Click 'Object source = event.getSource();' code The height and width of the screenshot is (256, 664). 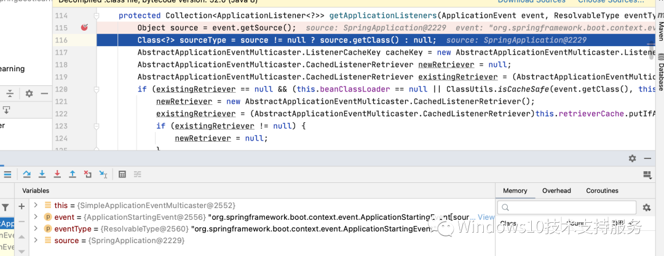216,28
